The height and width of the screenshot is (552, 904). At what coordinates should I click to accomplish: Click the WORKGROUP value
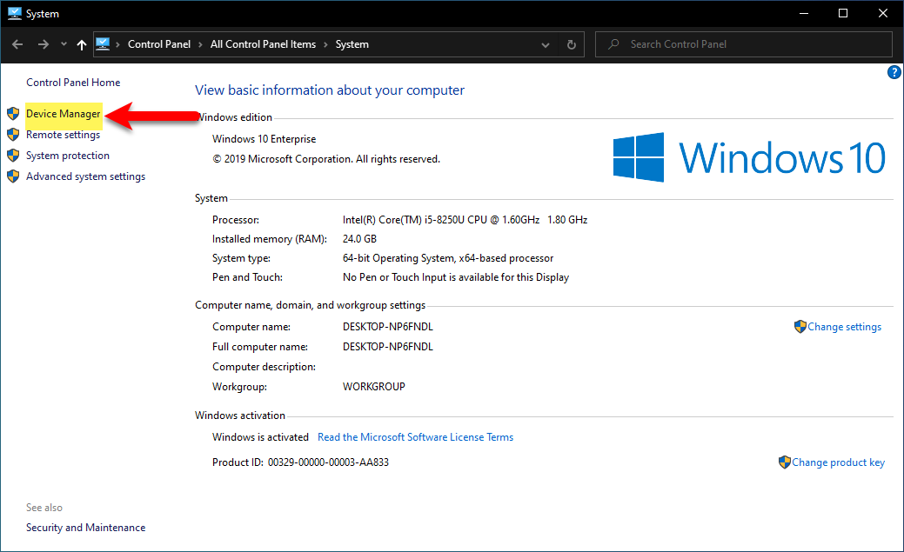click(373, 387)
